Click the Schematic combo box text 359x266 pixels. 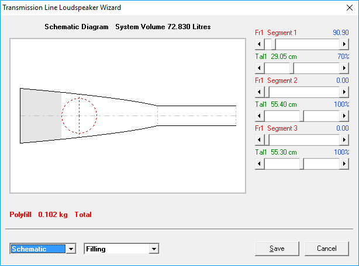tap(38, 249)
